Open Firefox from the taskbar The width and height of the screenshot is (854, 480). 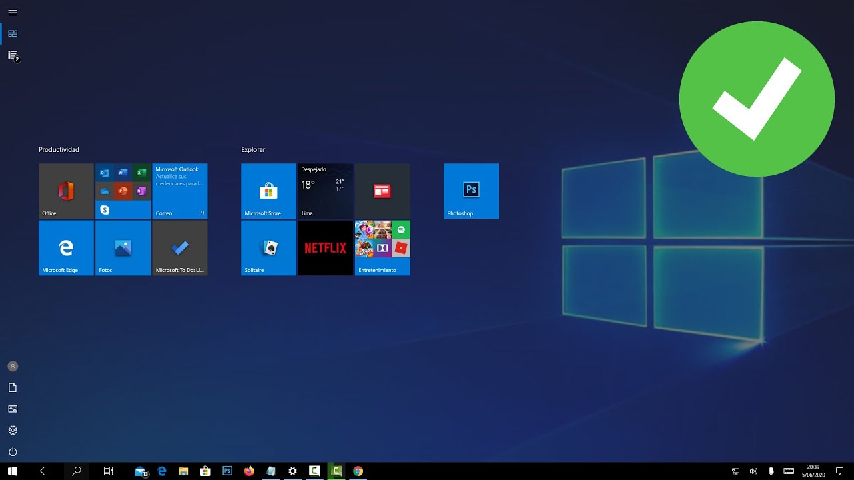coord(249,471)
